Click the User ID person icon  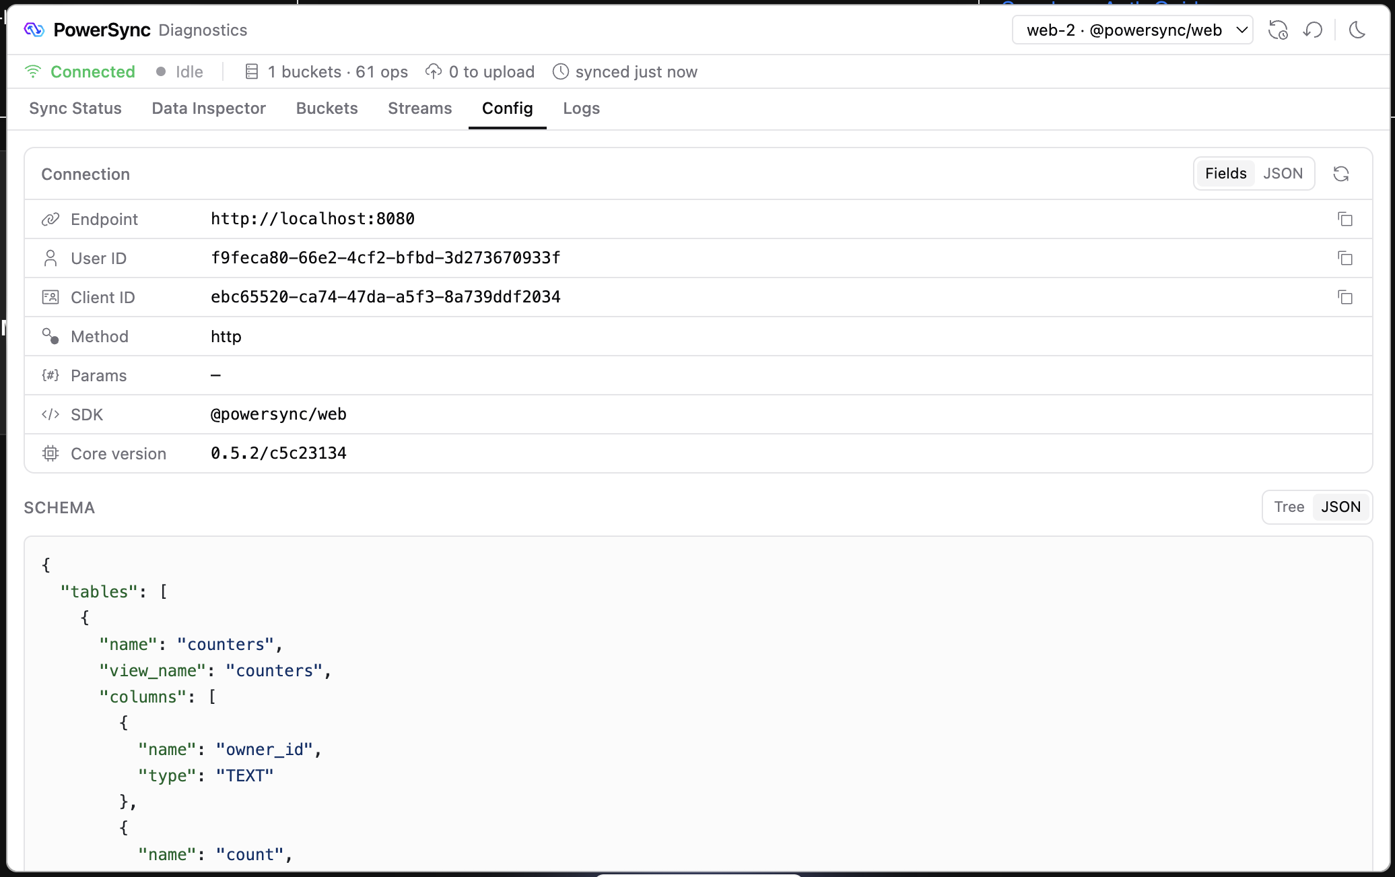tap(50, 258)
